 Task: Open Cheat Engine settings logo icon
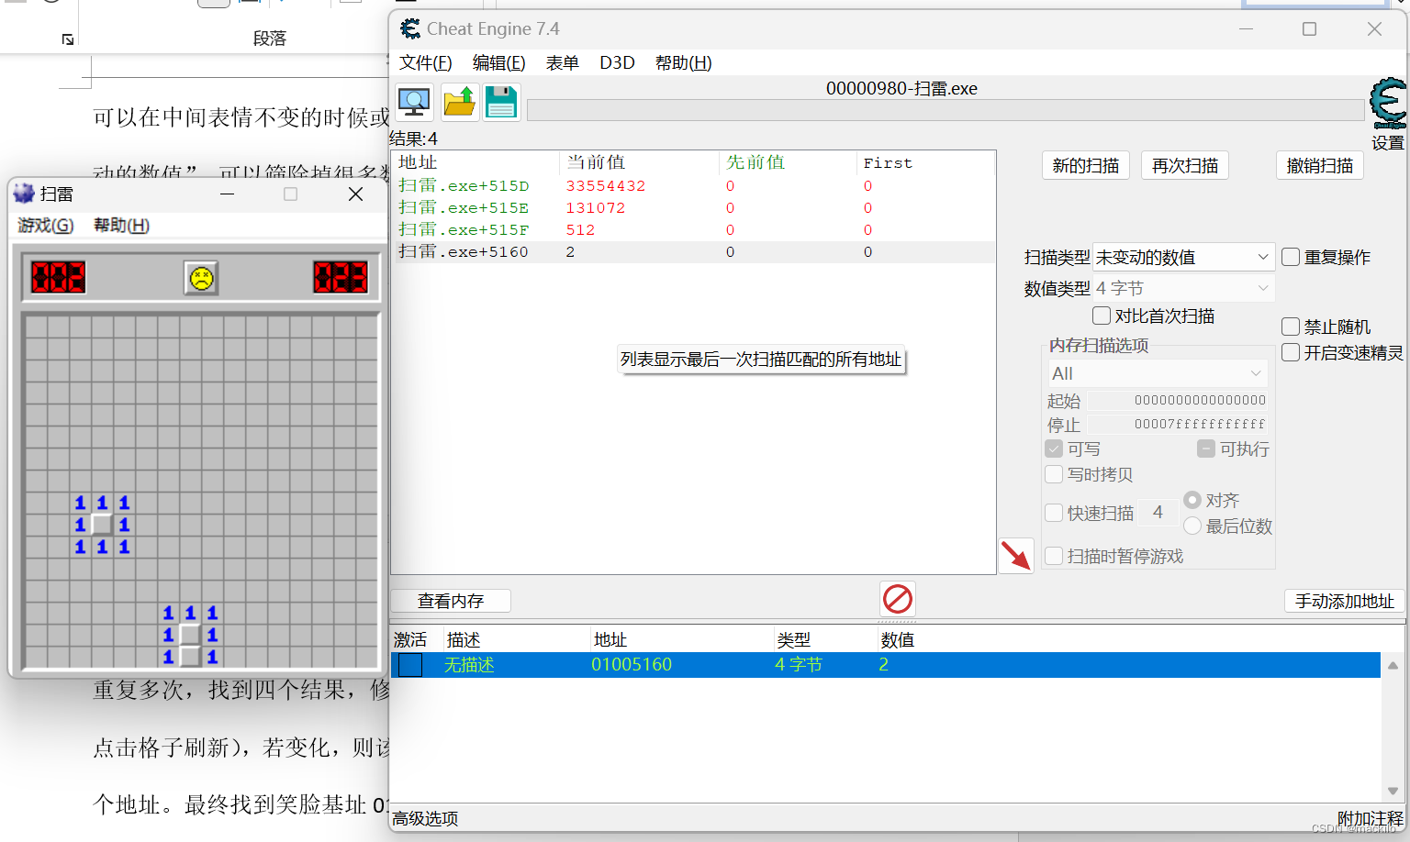(1388, 105)
